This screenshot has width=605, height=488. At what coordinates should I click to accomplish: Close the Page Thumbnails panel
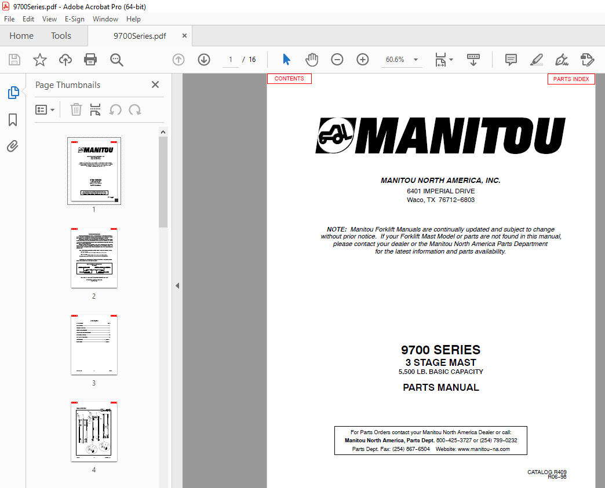pyautogui.click(x=155, y=85)
